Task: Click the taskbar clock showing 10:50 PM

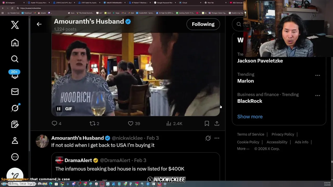Action: coord(327,184)
